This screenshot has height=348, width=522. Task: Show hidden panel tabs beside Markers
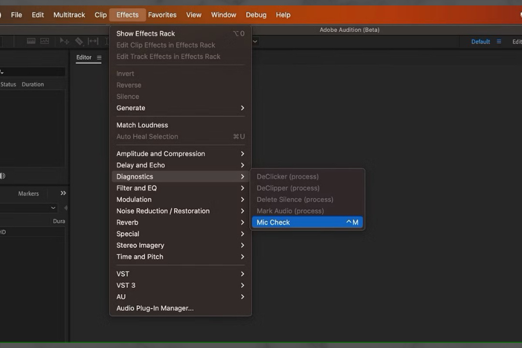pos(63,193)
